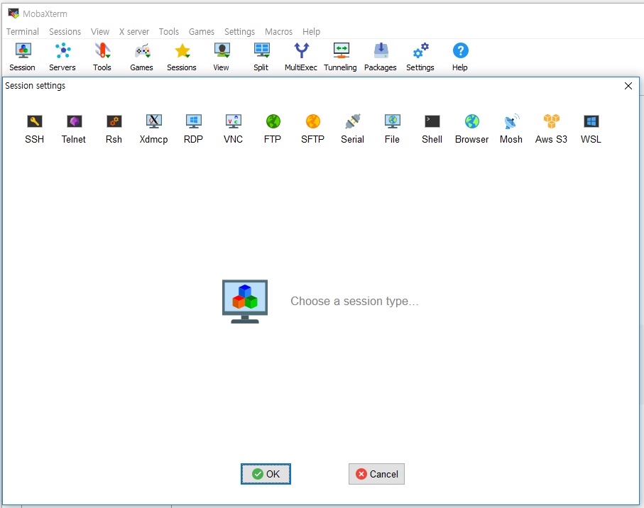Choose the SSH session type

point(35,129)
